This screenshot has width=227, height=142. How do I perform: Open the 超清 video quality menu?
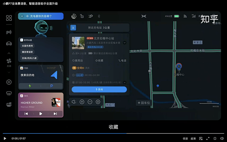click(193, 139)
